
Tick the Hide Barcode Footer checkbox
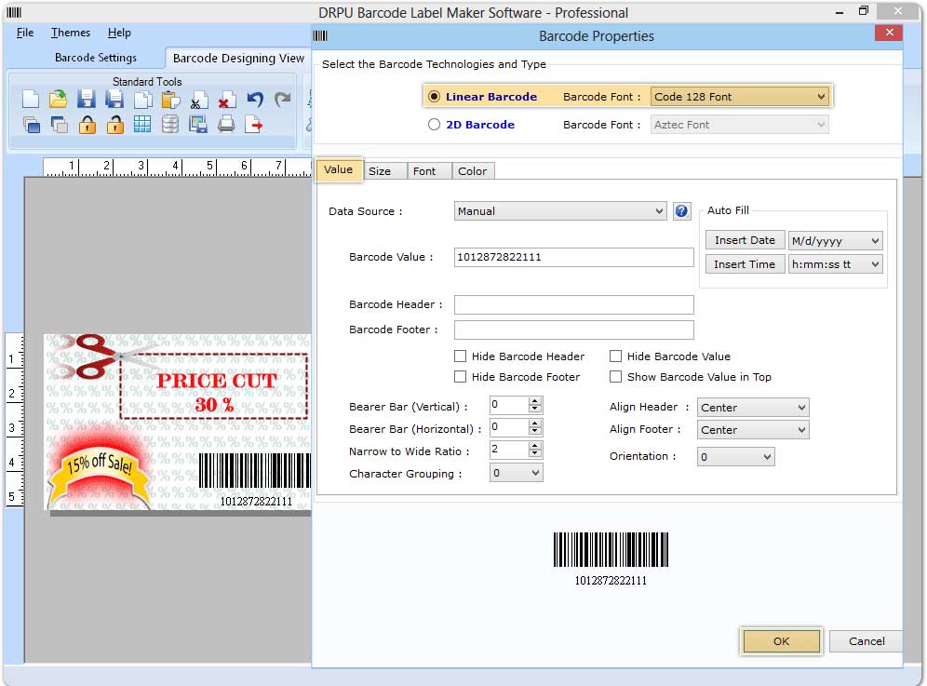coord(461,377)
